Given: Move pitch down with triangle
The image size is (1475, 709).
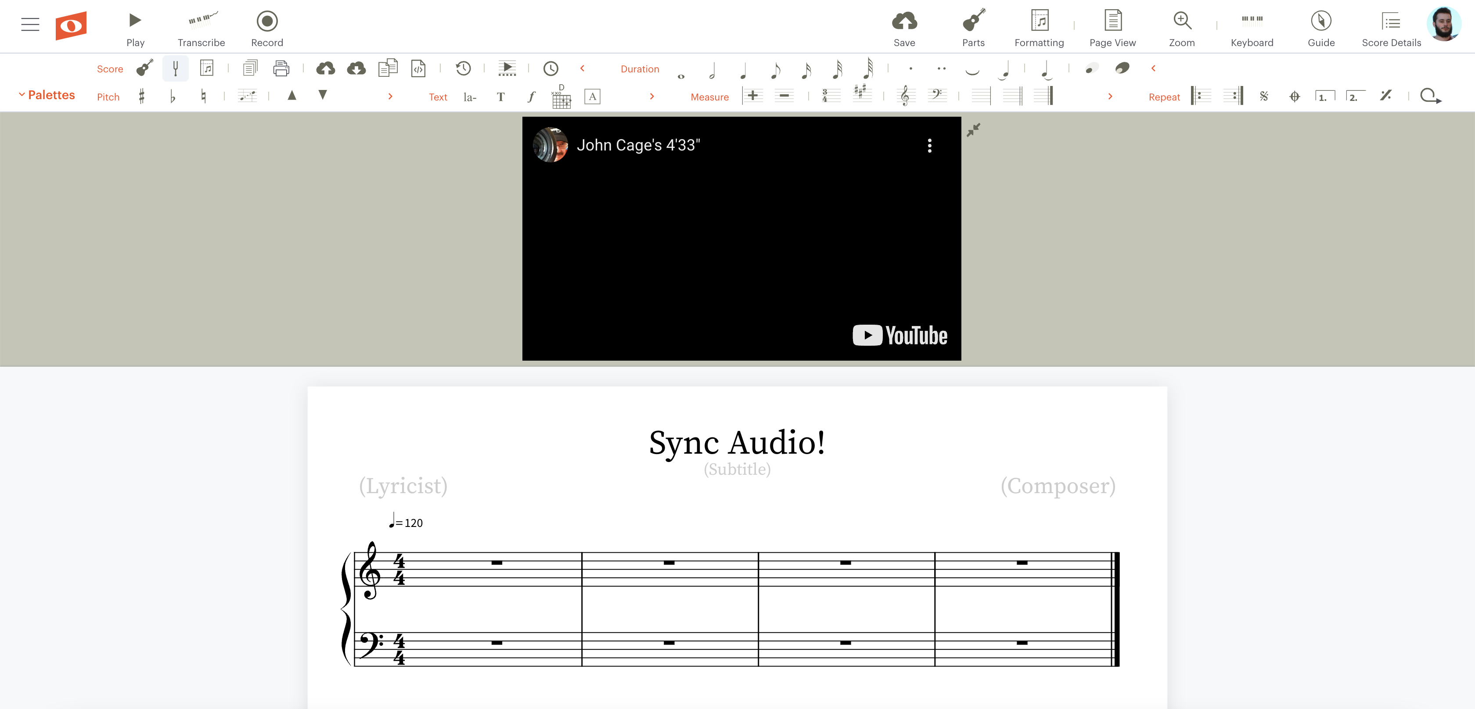Looking at the screenshot, I should click(323, 95).
